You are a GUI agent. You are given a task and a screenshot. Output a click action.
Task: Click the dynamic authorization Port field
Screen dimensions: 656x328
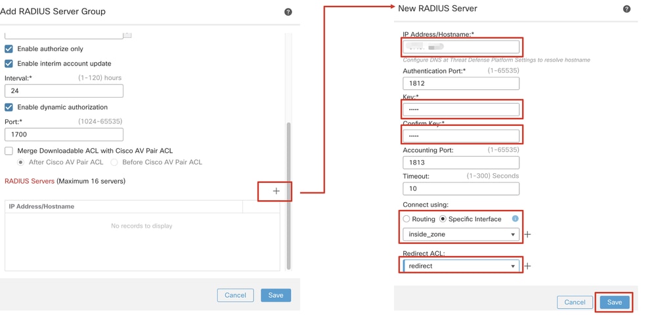[x=64, y=134]
